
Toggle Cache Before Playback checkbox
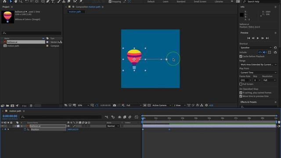(241, 57)
